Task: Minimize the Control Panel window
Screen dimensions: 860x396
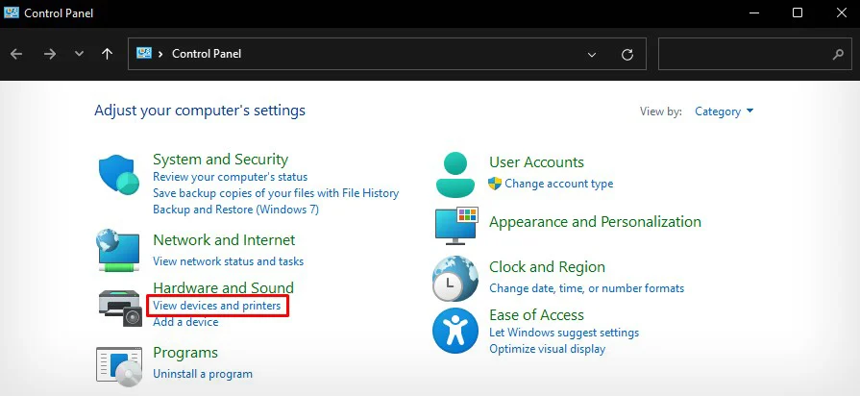Action: (754, 12)
